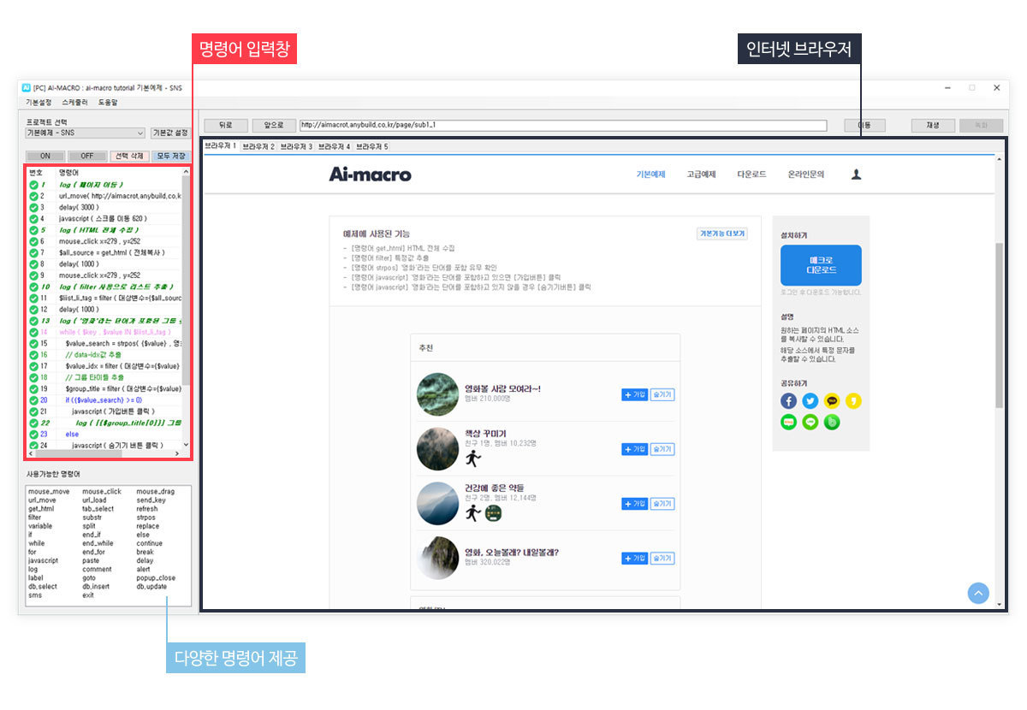Share via the Naver Band icon
The image size is (1027, 710).
click(x=832, y=422)
